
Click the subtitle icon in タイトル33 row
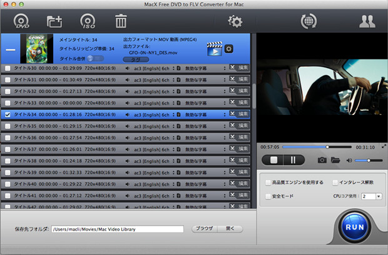coord(178,103)
